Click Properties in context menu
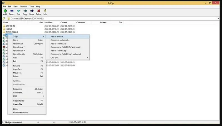222x126 pixels. coord(27,89)
